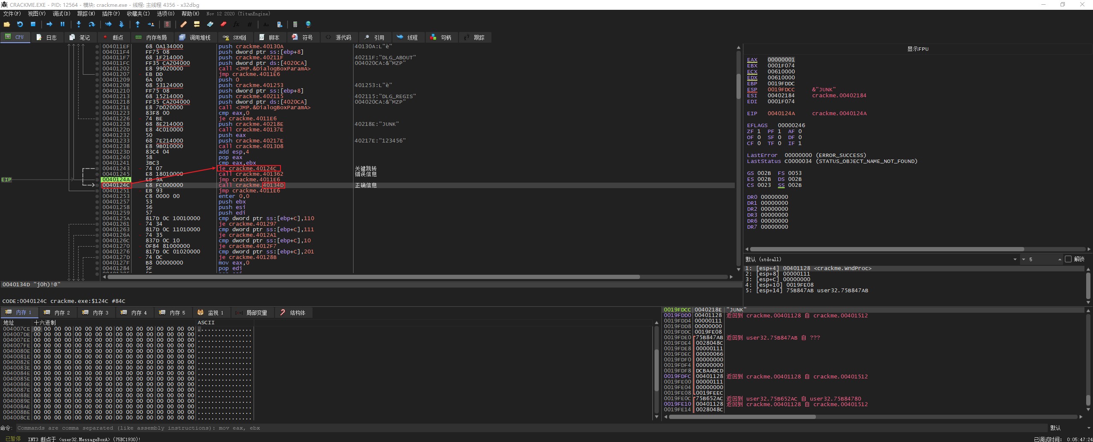Screen dimensions: 1093x442
Task: Open the 调试(D) menu
Action: coord(61,14)
